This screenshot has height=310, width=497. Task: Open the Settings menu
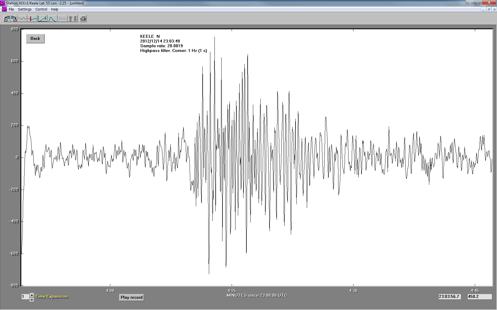pos(25,9)
